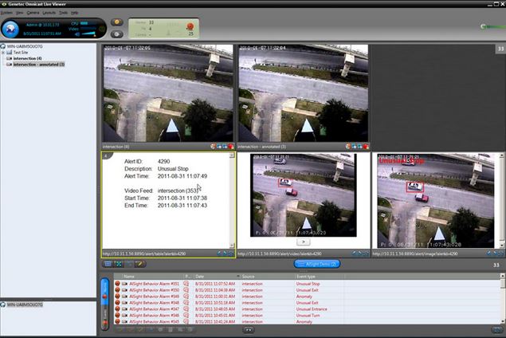Image resolution: width=506 pixels, height=338 pixels.
Task: Click the AISight Demo blue tab button
Action: click(316, 263)
